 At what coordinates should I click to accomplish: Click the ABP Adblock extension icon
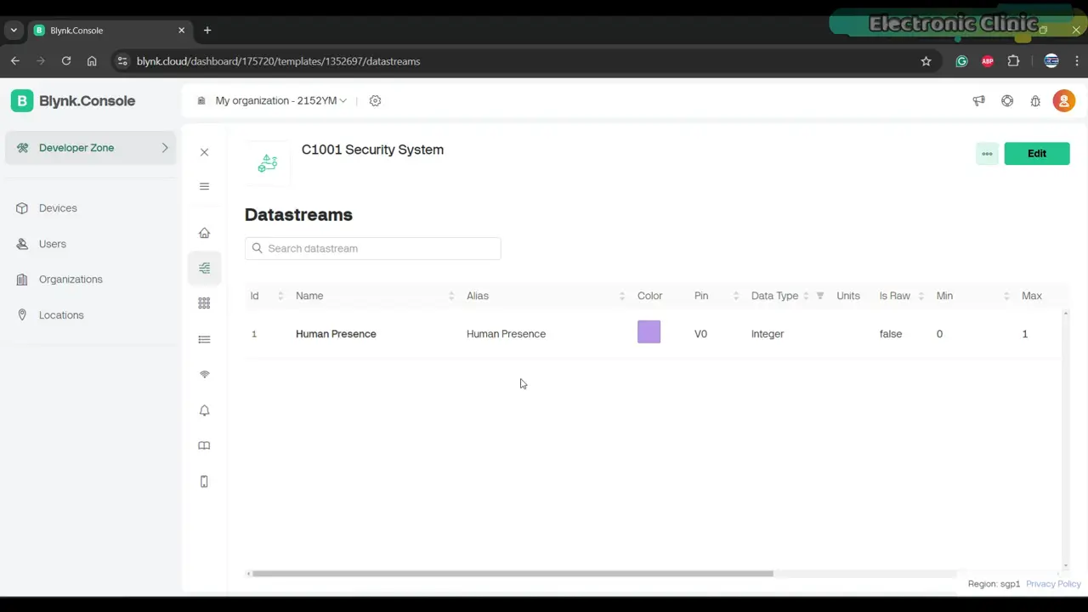(x=988, y=61)
